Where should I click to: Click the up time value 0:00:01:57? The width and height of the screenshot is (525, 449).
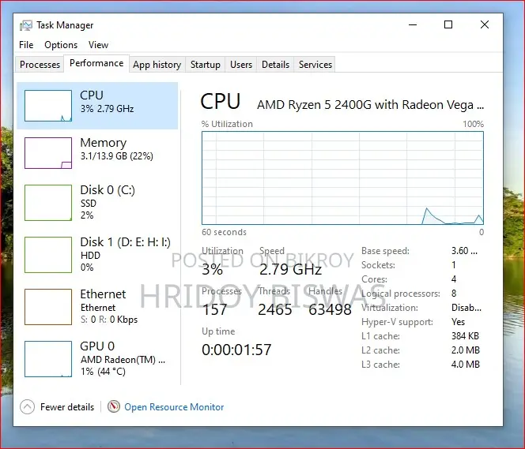point(236,350)
